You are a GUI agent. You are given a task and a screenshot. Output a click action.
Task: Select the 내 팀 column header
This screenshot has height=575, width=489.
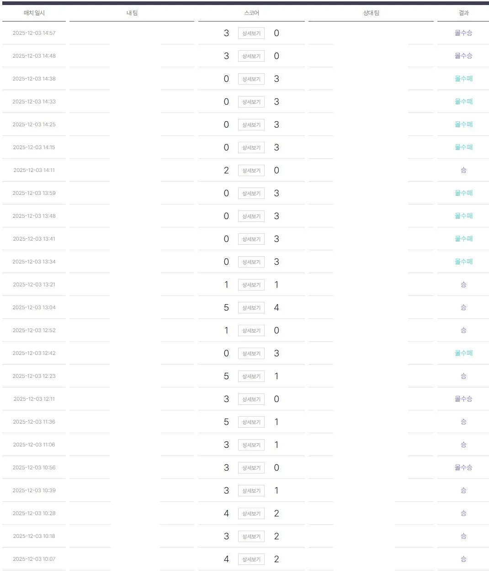pyautogui.click(x=132, y=13)
